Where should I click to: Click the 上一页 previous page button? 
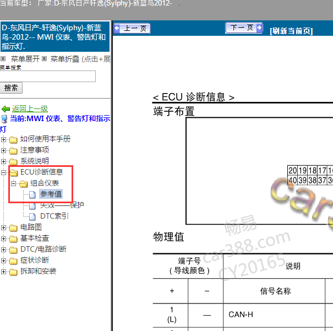(x=132, y=28)
